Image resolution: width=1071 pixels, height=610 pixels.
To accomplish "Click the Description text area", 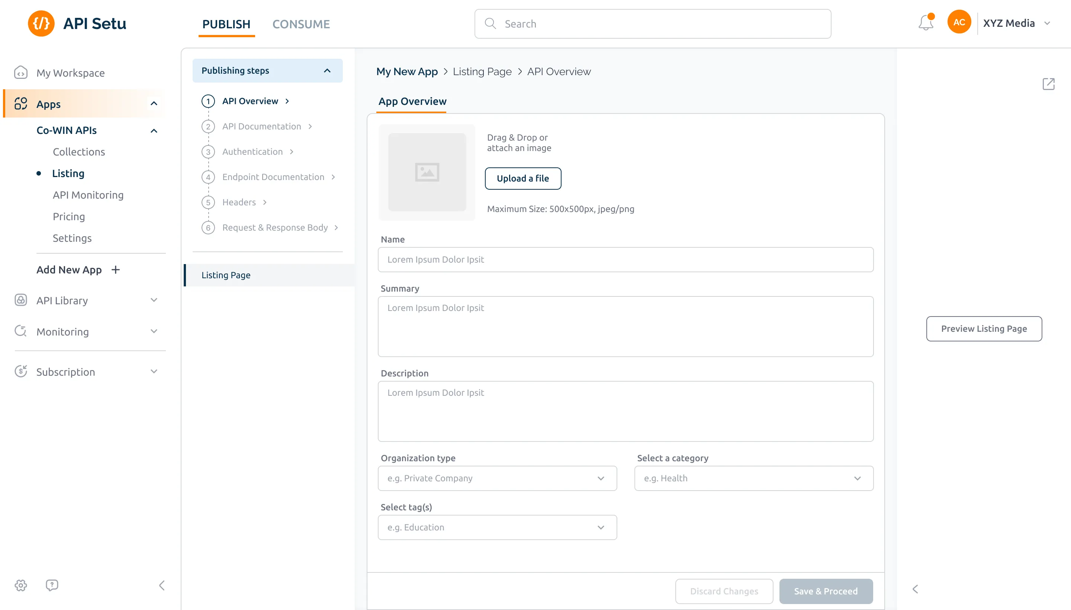I will [x=625, y=411].
